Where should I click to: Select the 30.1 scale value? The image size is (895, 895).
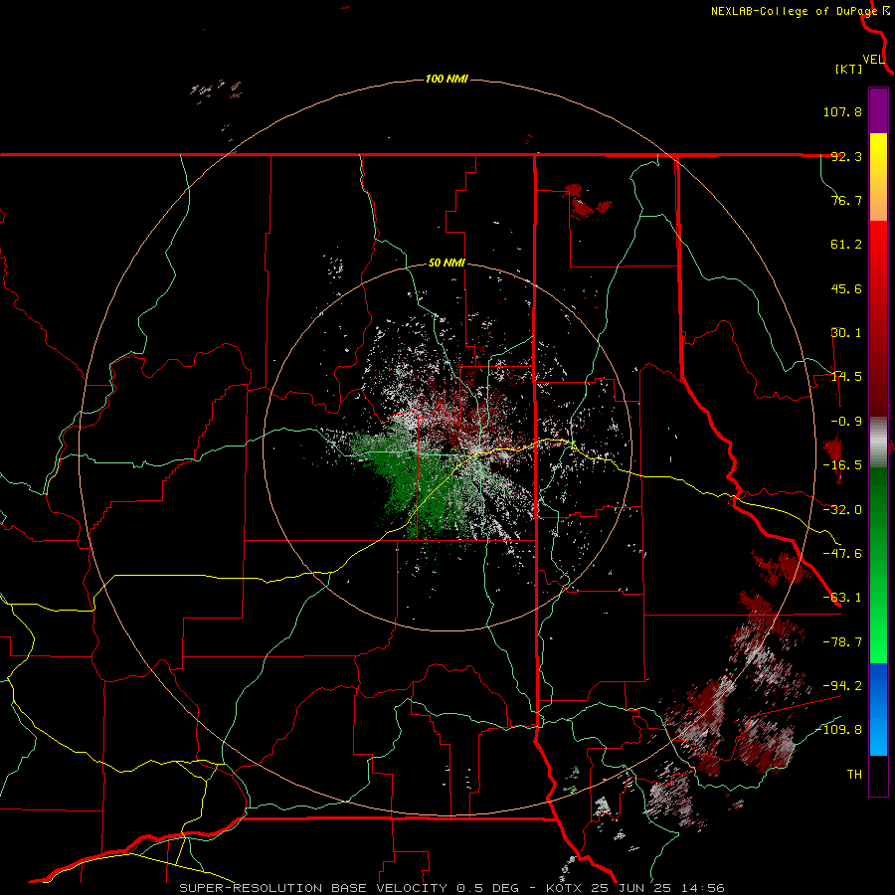(846, 333)
